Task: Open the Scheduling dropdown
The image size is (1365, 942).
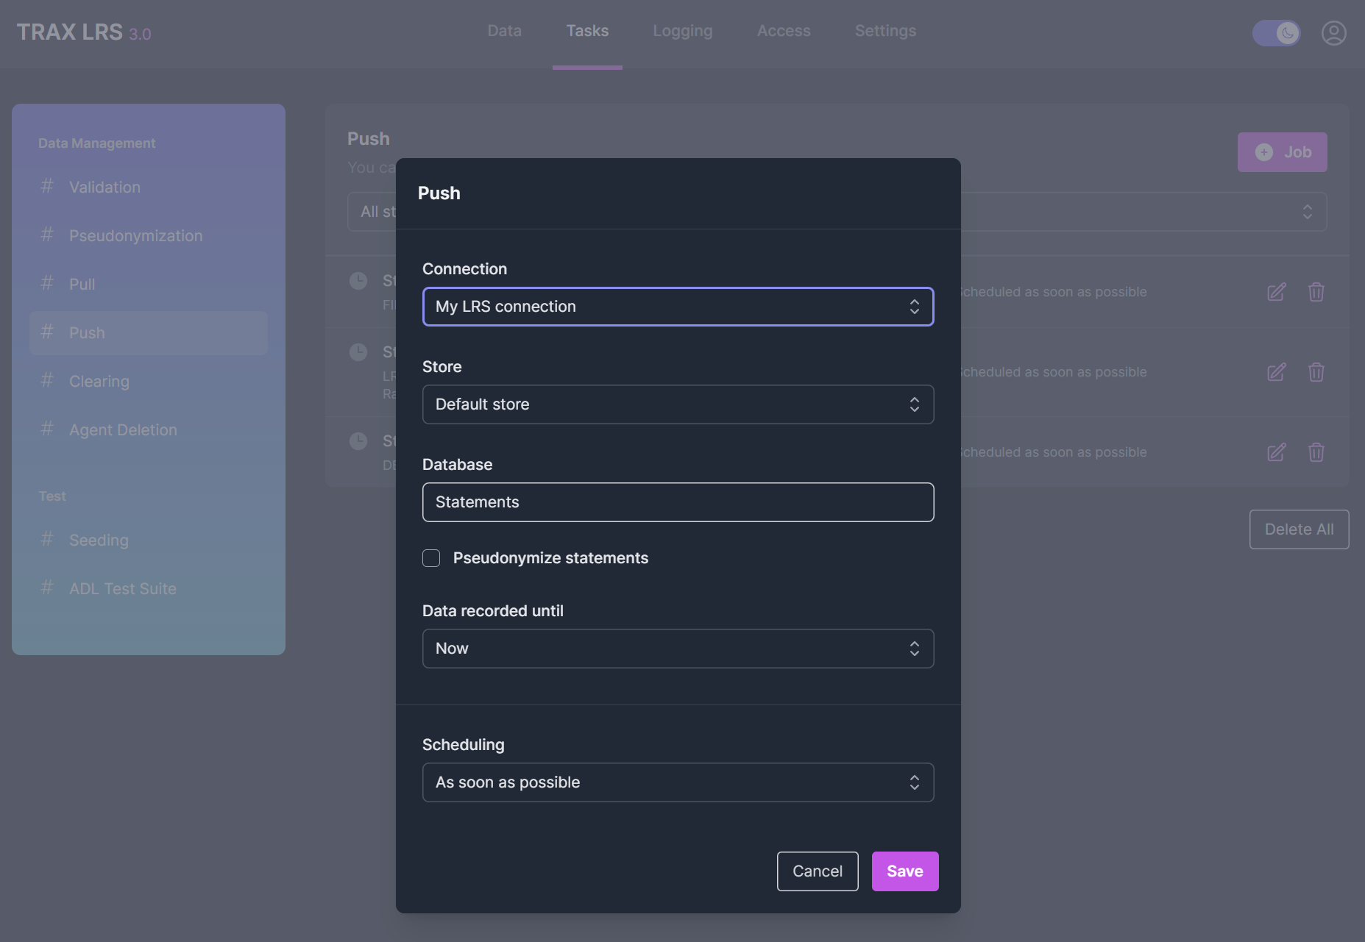Action: point(678,782)
